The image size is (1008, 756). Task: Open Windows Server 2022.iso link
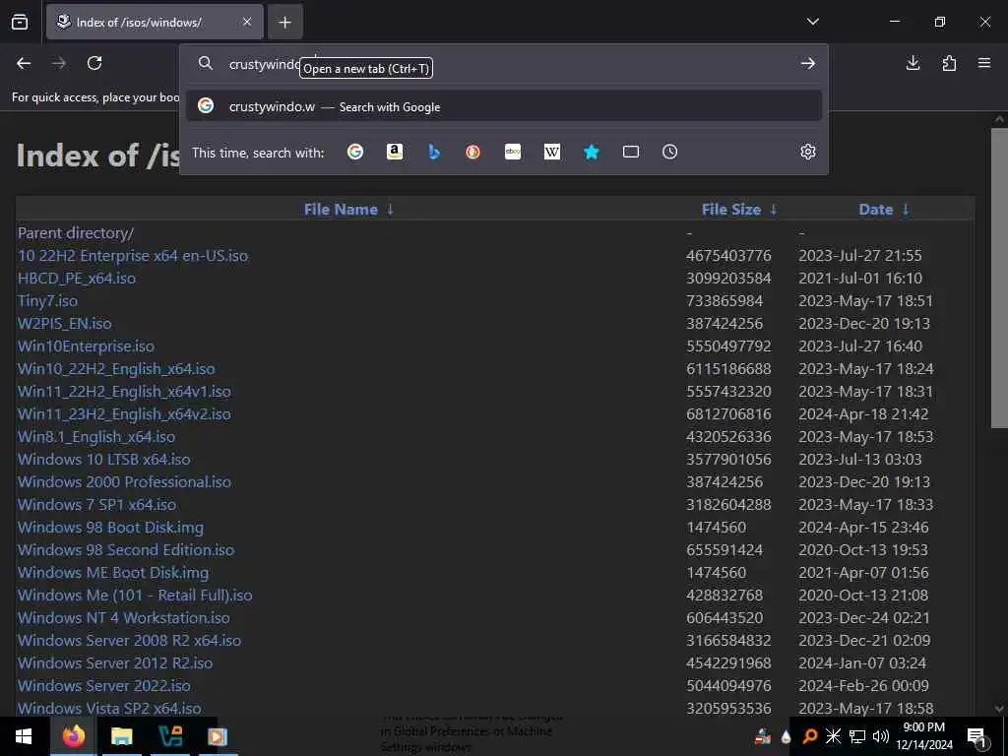tap(103, 685)
